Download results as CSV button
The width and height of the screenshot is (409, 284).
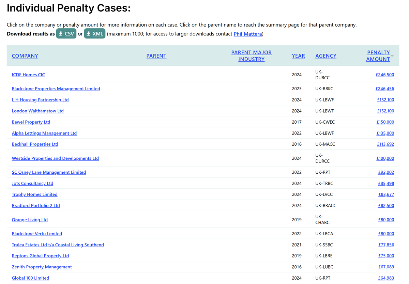tap(66, 34)
